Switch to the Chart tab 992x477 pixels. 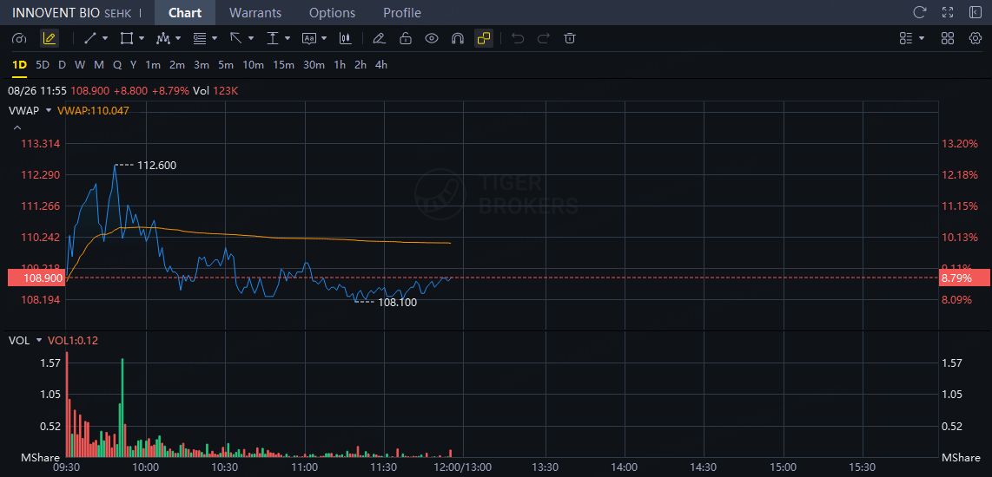coord(185,13)
